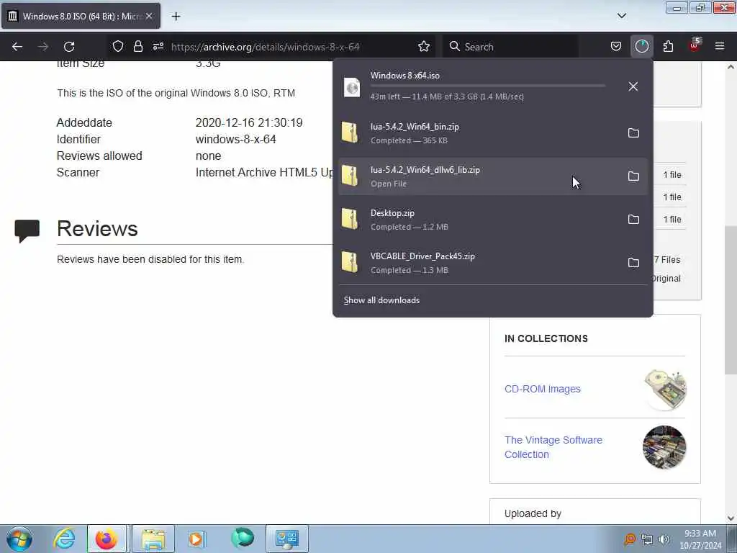Show lua-5.4.2_Win64_bin.zip in folder
Viewport: 737px width, 553px height.
click(x=633, y=133)
